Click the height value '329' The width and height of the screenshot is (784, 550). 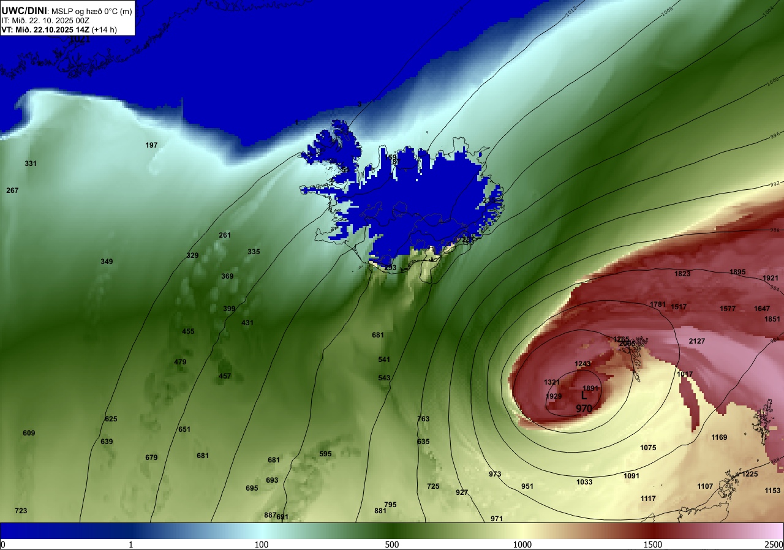pos(192,255)
